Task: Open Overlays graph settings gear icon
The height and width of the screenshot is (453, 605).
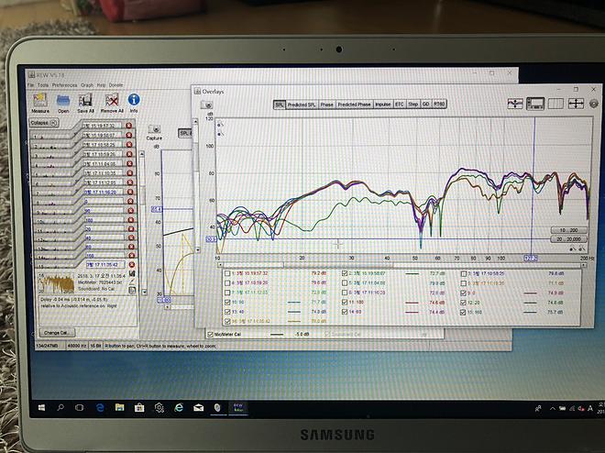Action: tap(593, 104)
